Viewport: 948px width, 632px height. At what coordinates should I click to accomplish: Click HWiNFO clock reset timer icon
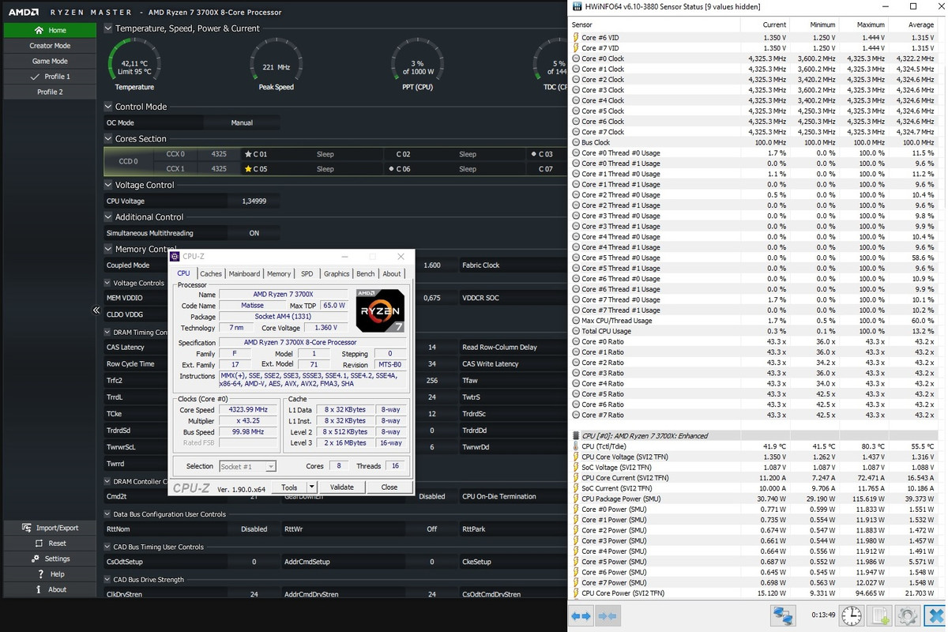click(852, 615)
